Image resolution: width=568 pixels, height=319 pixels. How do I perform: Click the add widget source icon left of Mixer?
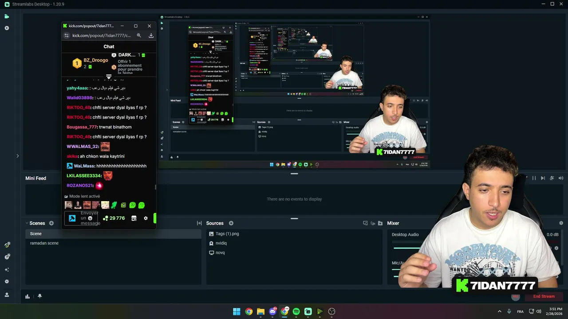click(x=365, y=223)
